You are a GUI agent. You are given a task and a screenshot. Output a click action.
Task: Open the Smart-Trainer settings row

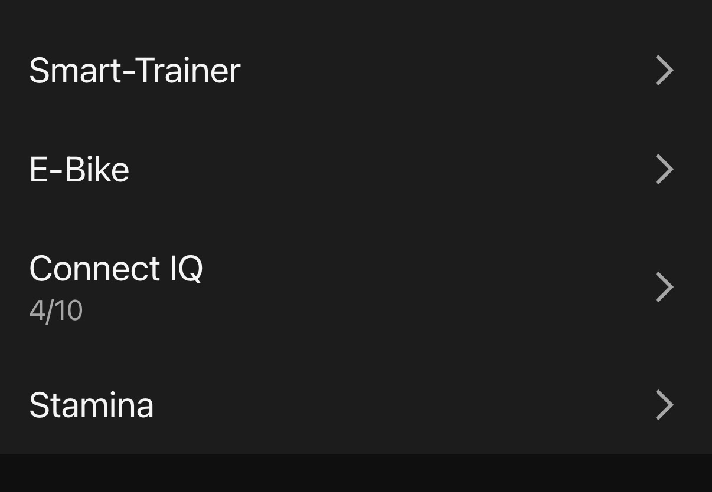coord(354,71)
